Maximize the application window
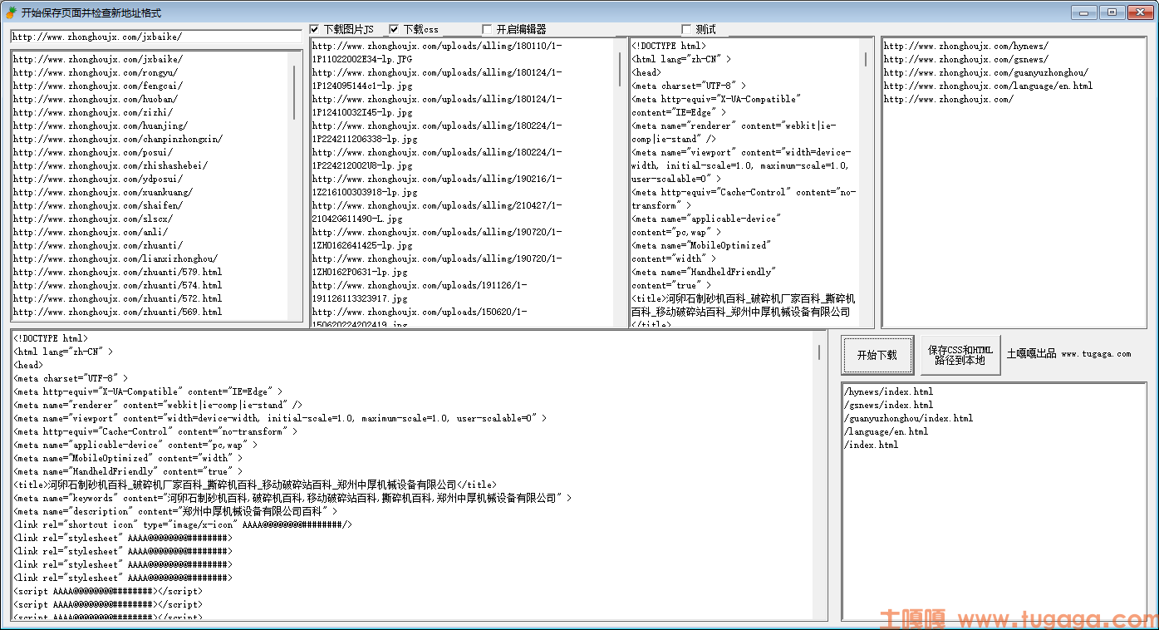Screen dimensions: 1159x630 pyautogui.click(x=1112, y=12)
